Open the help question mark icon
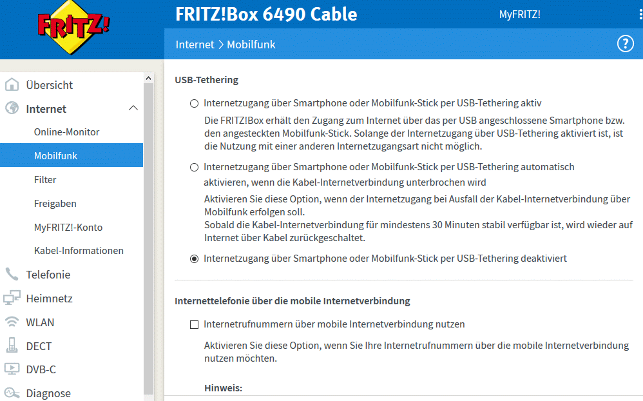This screenshot has height=401, width=643. 625,44
